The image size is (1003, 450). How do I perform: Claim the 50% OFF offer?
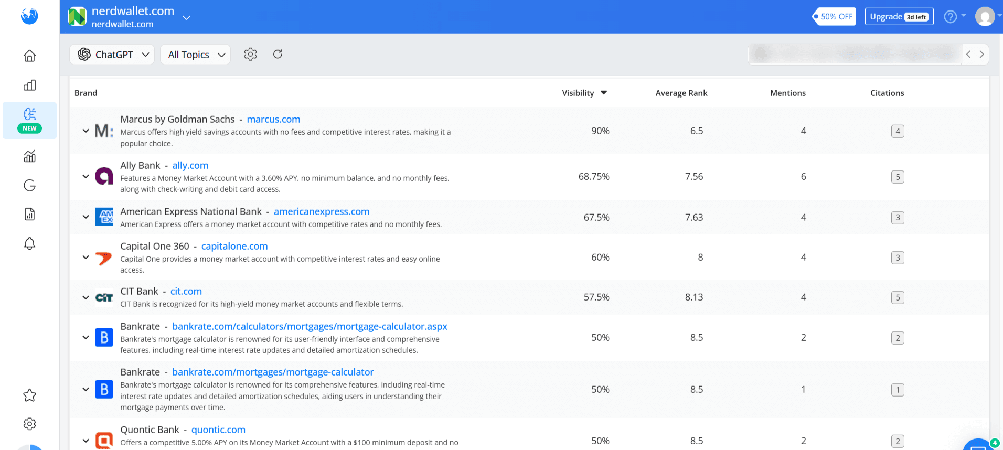[834, 17]
